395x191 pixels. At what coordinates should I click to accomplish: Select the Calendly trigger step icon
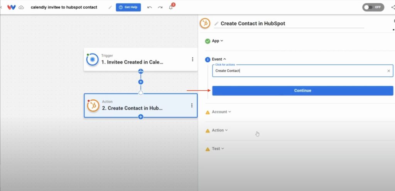pyautogui.click(x=92, y=60)
